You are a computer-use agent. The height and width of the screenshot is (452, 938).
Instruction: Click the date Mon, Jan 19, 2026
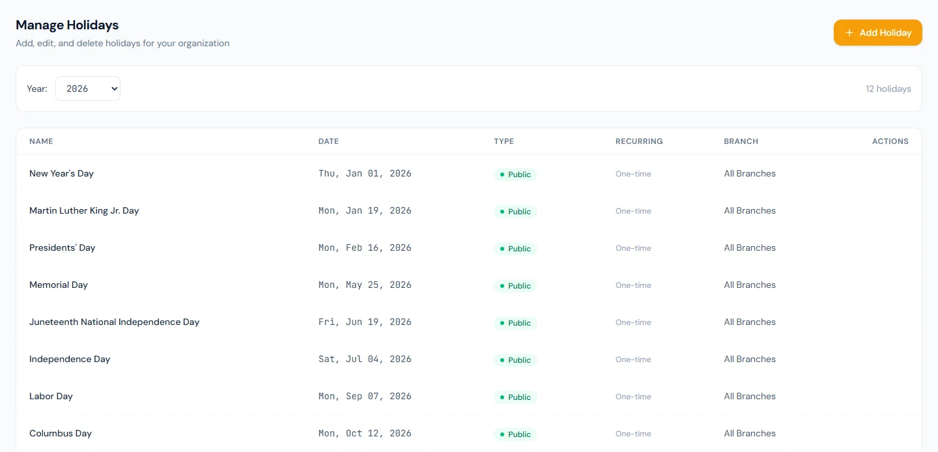click(365, 210)
